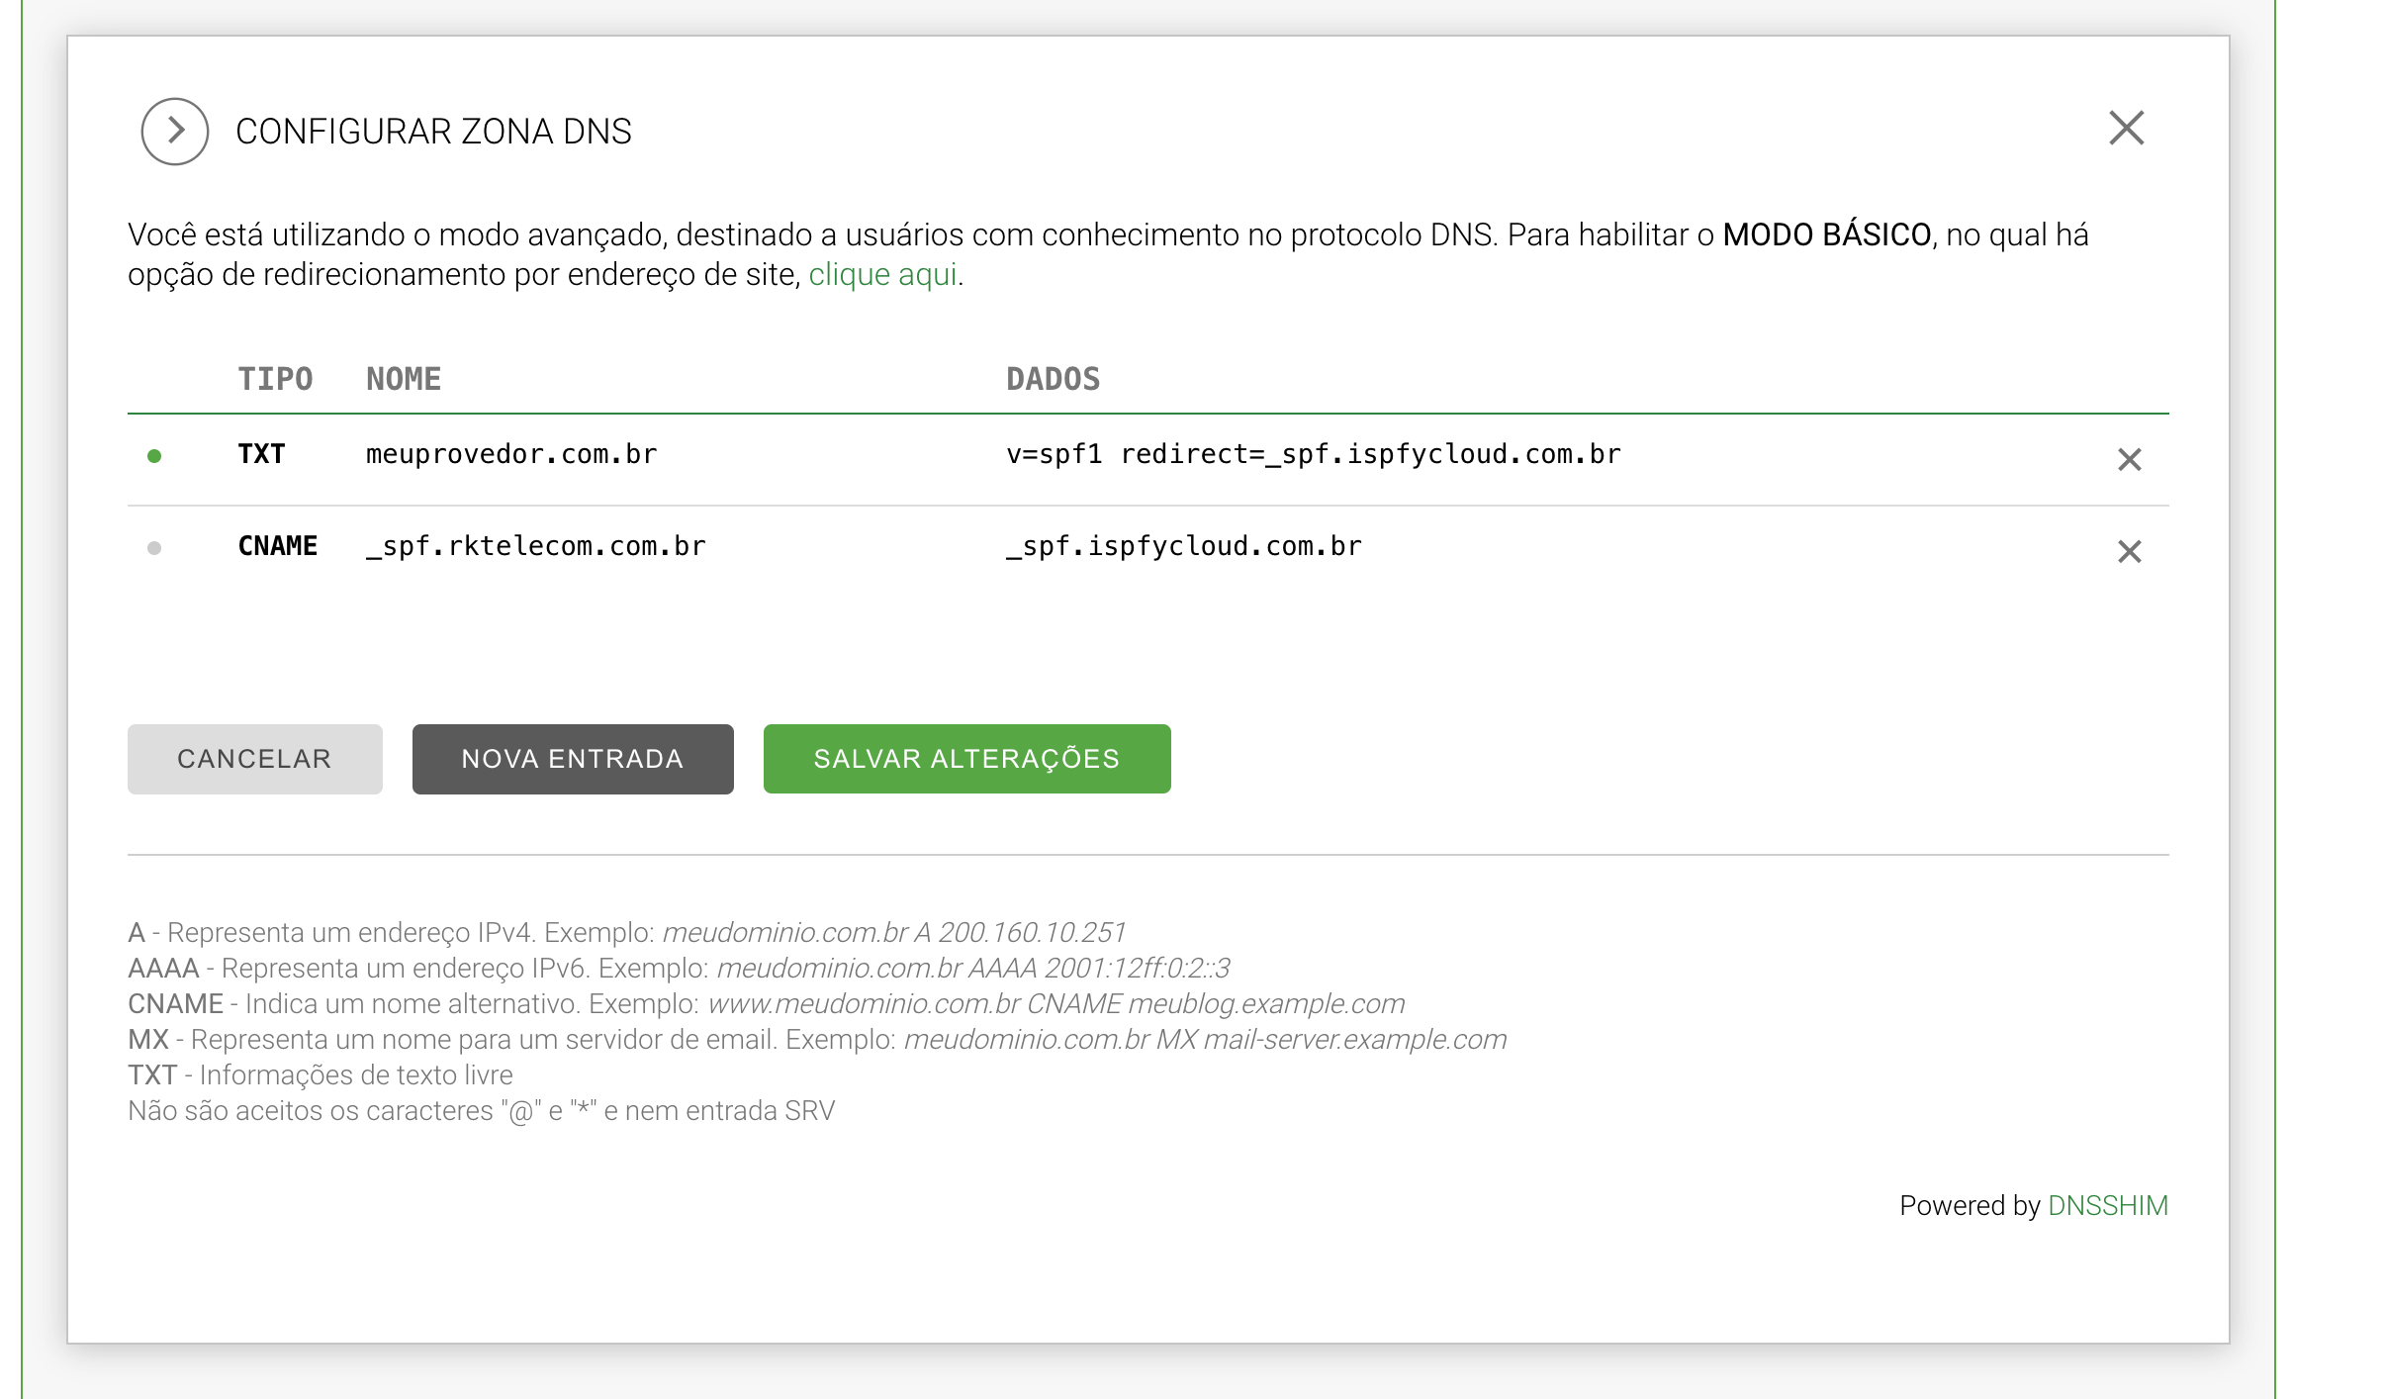Open the DNSSHIM link
2384x1399 pixels.
coord(2107,1206)
